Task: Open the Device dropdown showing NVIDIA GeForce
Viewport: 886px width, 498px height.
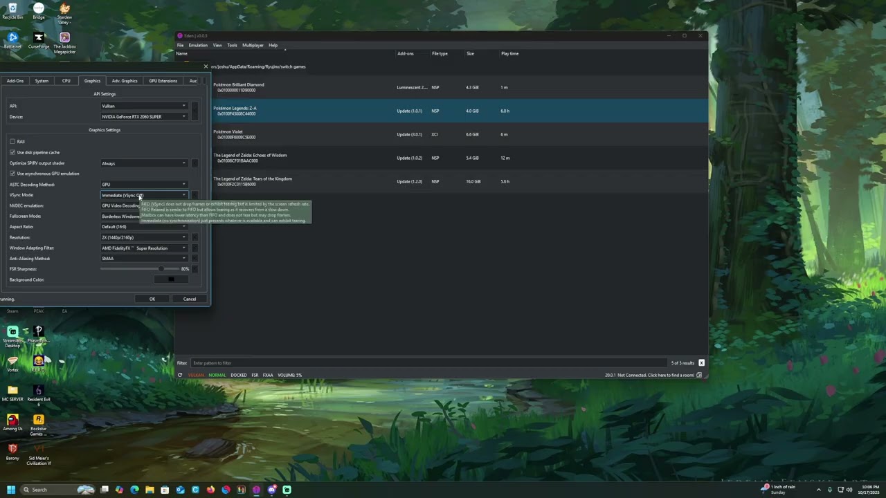Action: click(144, 117)
